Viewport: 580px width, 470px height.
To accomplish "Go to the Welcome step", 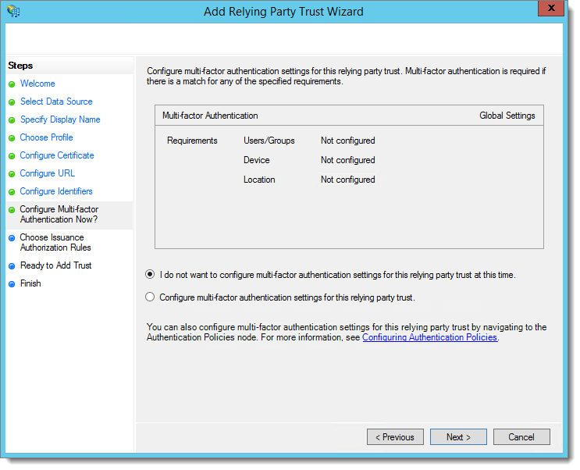I will 37,84.
